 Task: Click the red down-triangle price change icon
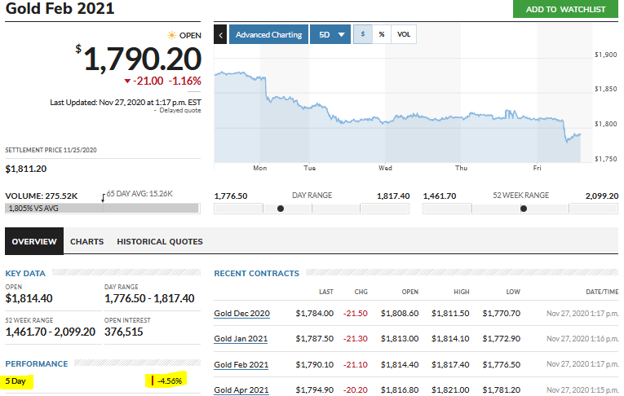coord(127,81)
